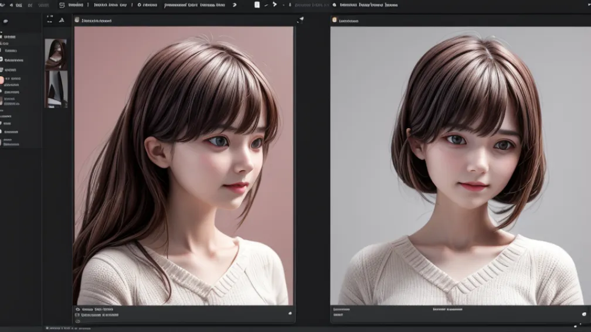Click the title icon of the left image panel
Screen dimensions: 591x332
point(77,20)
